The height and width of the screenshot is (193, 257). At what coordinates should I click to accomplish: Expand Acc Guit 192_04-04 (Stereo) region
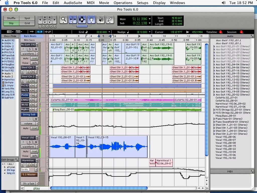[x=214, y=65]
